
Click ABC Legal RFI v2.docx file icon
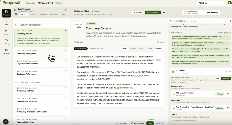[174, 94]
